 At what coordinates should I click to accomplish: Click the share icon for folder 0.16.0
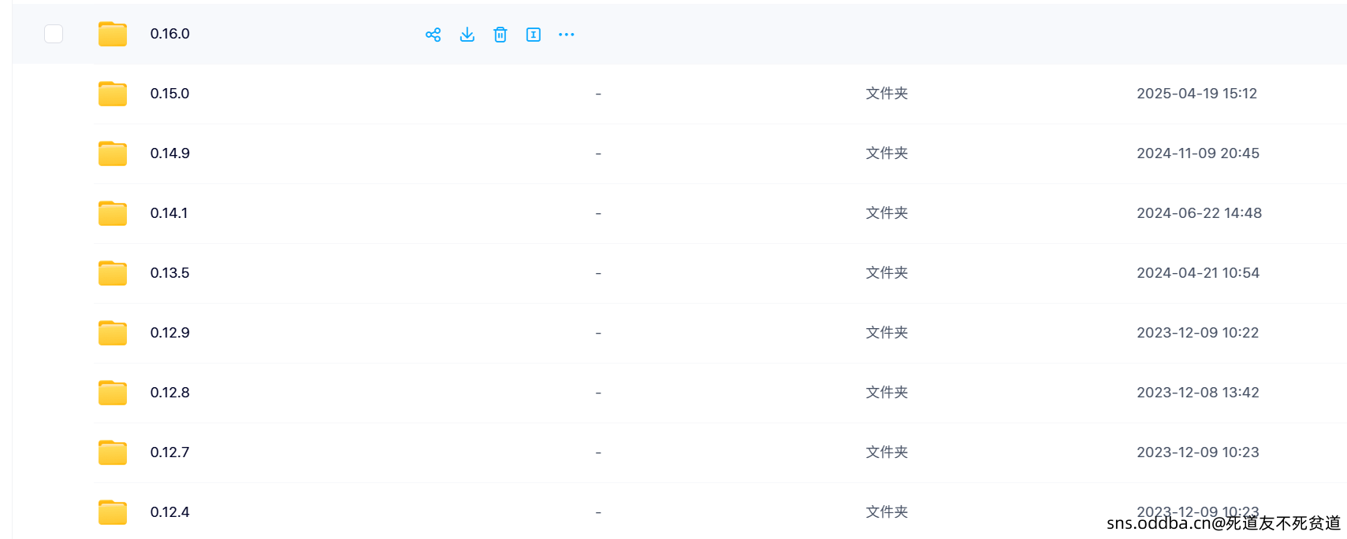433,35
